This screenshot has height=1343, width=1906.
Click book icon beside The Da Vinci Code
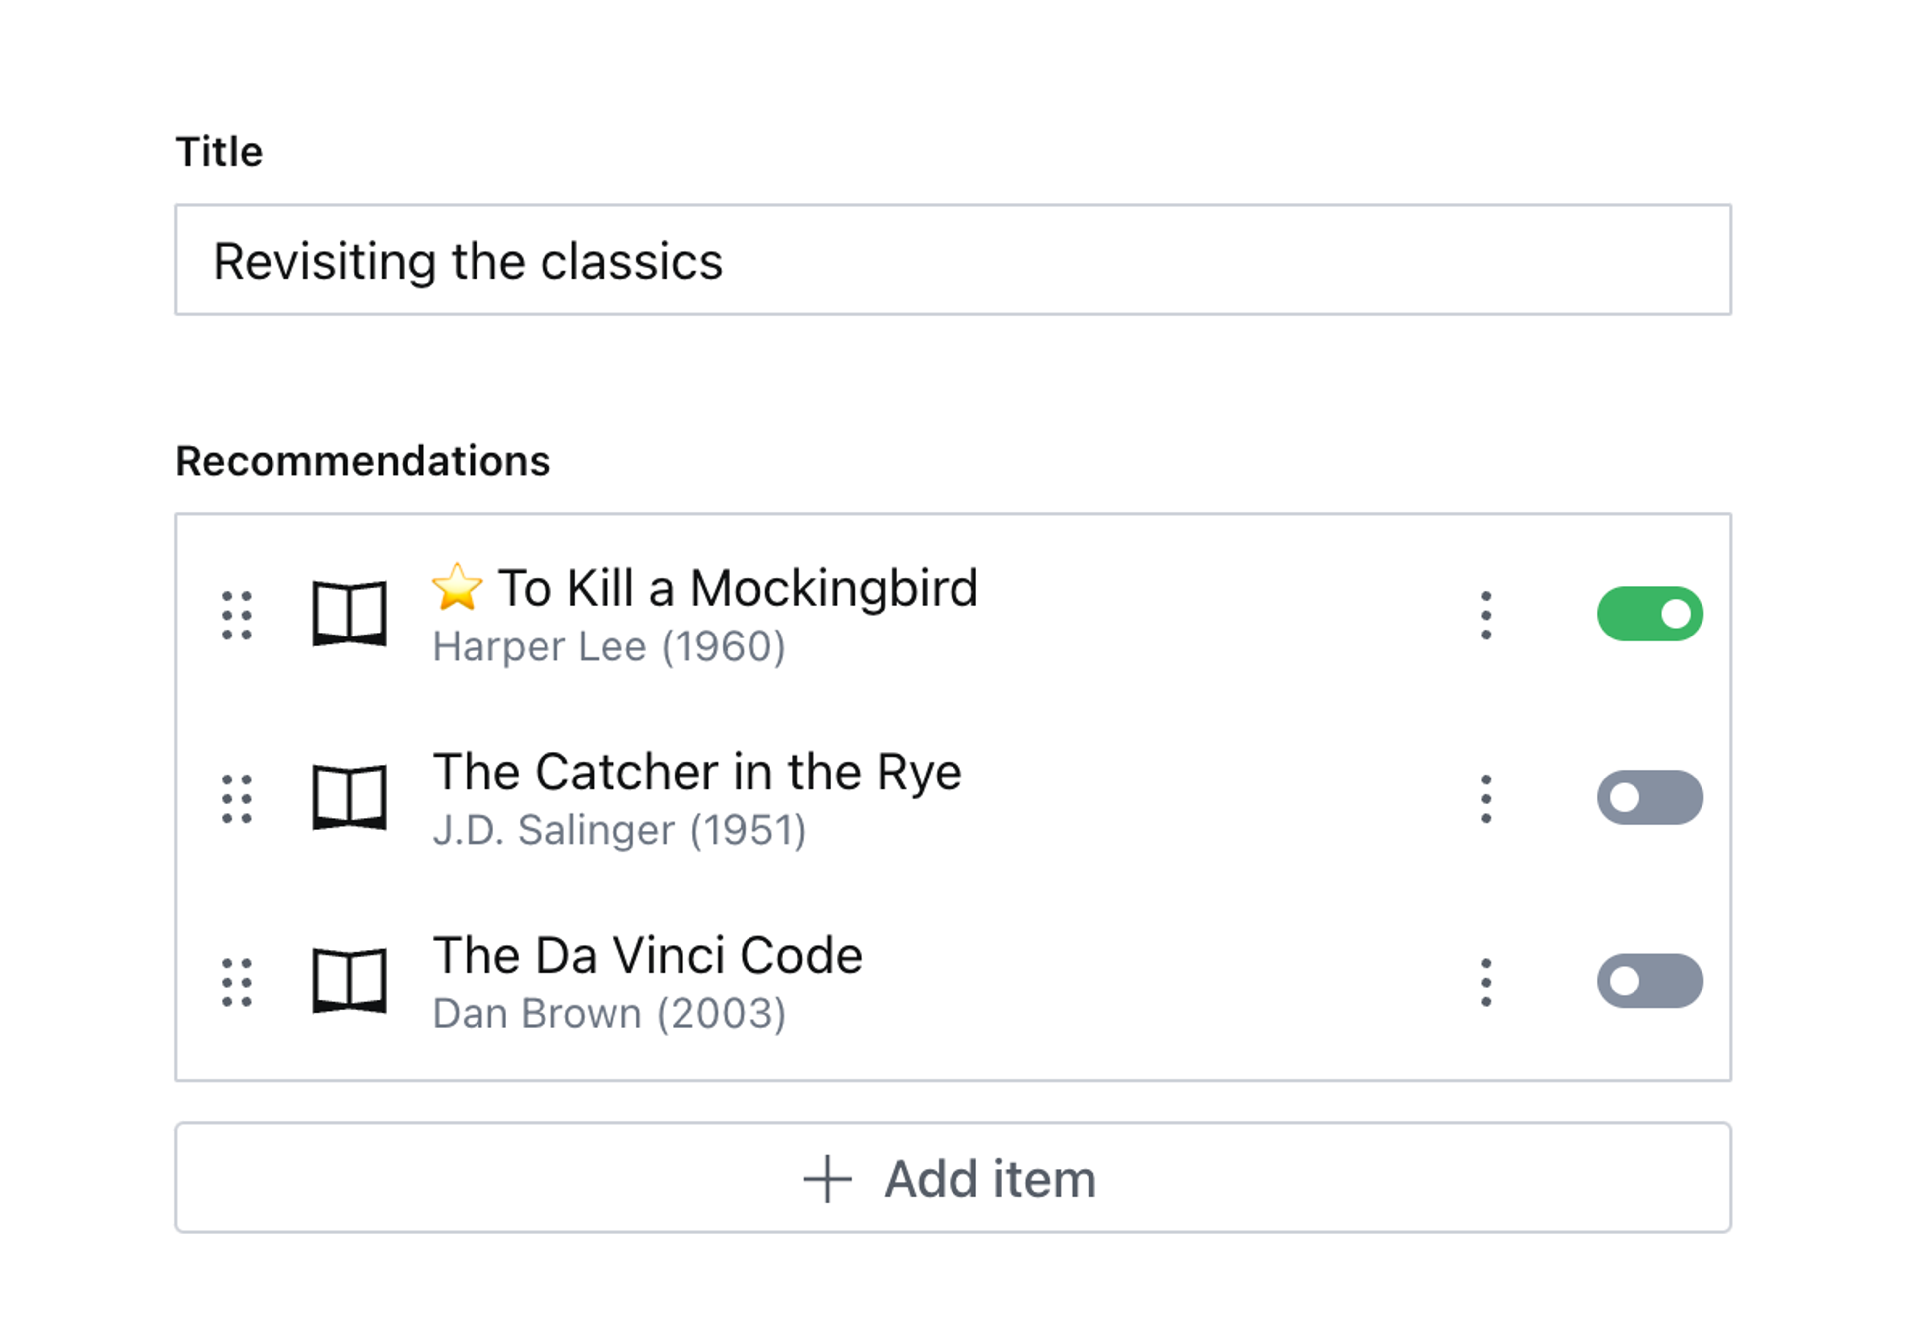pyautogui.click(x=349, y=981)
